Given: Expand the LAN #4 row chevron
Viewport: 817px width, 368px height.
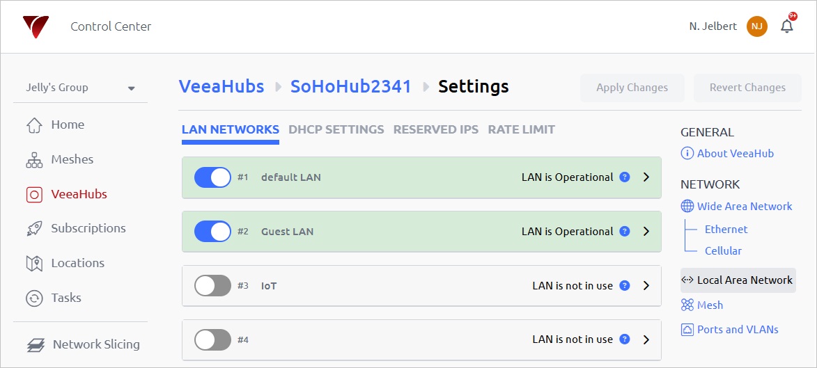Looking at the screenshot, I should point(646,339).
